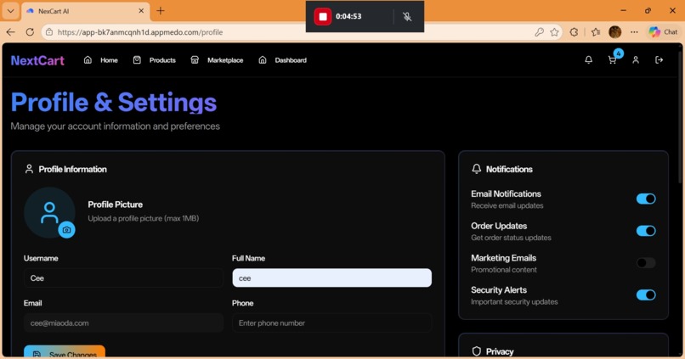Viewport: 685px width, 359px height.
Task: Click the 'Receive email updates' text
Action: (x=507, y=205)
